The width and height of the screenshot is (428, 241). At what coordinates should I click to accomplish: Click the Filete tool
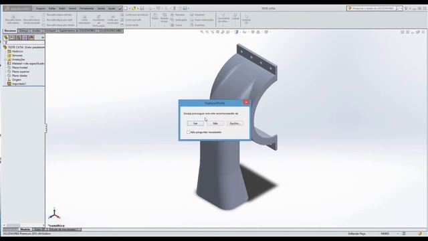[155, 16]
